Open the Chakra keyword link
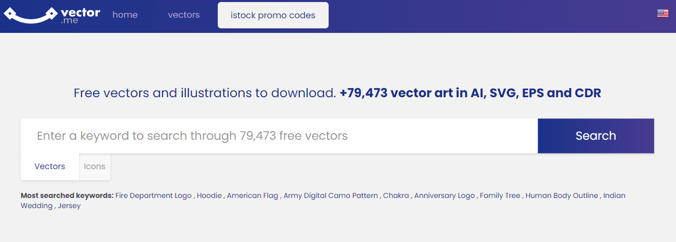The image size is (676, 242). tap(395, 195)
